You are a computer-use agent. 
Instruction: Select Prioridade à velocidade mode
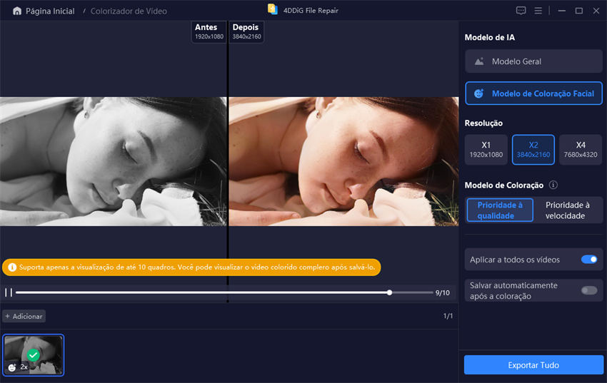568,210
